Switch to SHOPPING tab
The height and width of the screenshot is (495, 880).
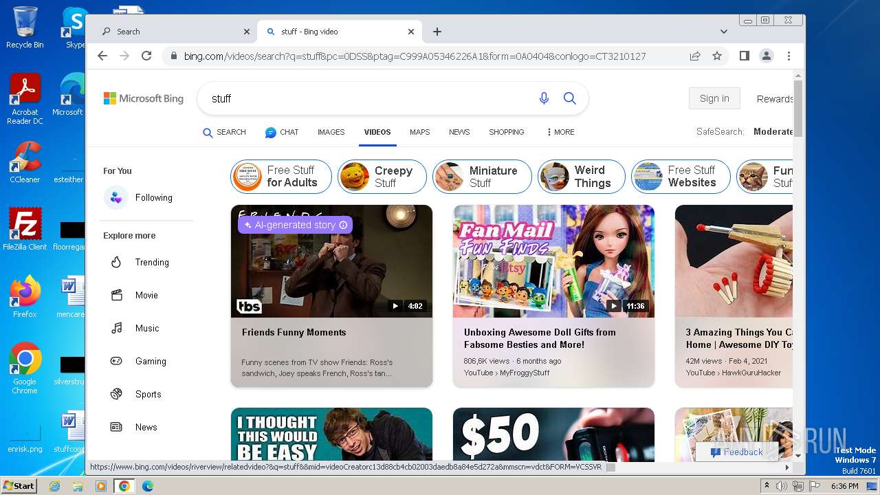point(507,132)
